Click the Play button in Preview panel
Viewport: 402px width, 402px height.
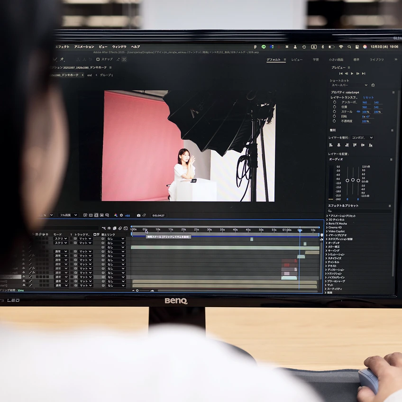pyautogui.click(x=352, y=73)
